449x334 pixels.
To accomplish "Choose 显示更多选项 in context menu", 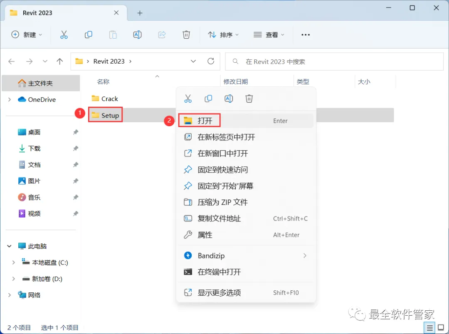I will 246,293.
